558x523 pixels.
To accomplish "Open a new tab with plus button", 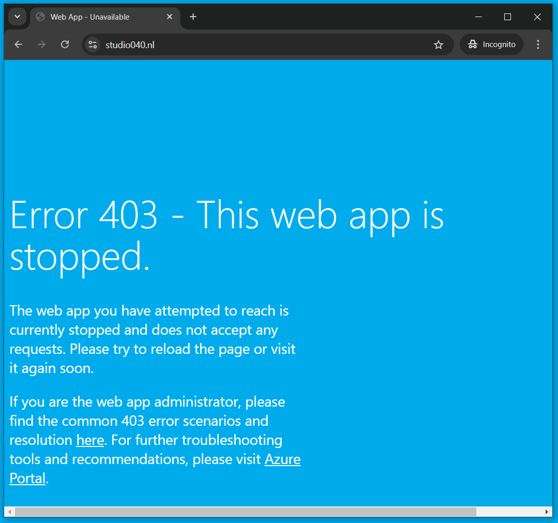I will pyautogui.click(x=193, y=17).
